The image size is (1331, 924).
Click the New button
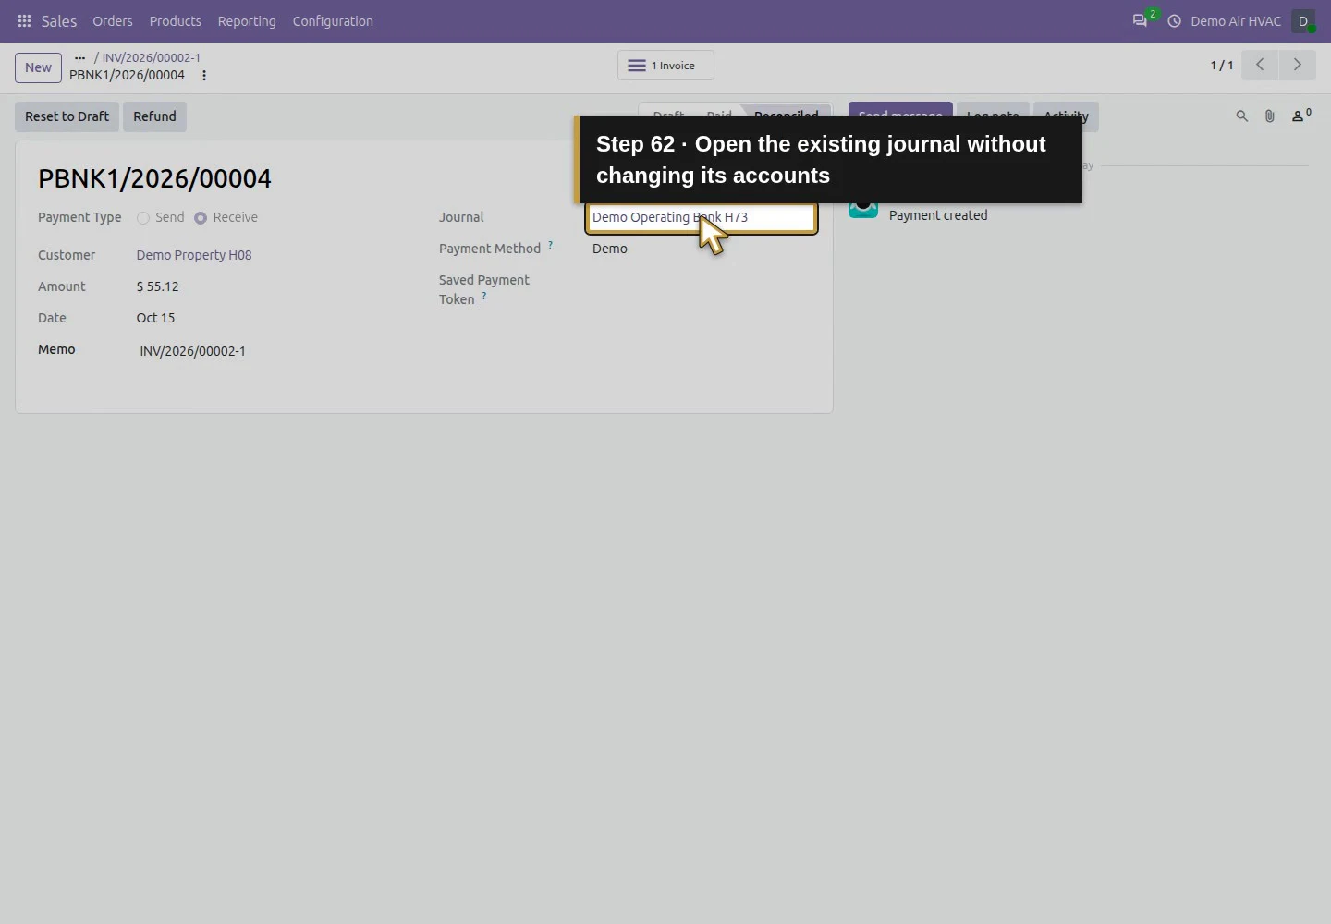pyautogui.click(x=38, y=67)
